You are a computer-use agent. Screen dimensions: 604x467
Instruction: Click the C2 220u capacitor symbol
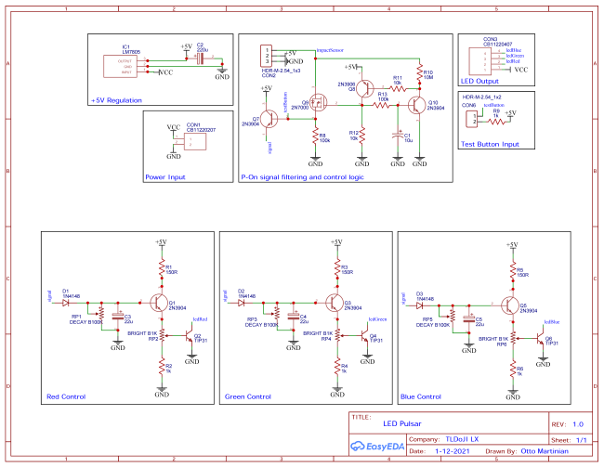201,58
